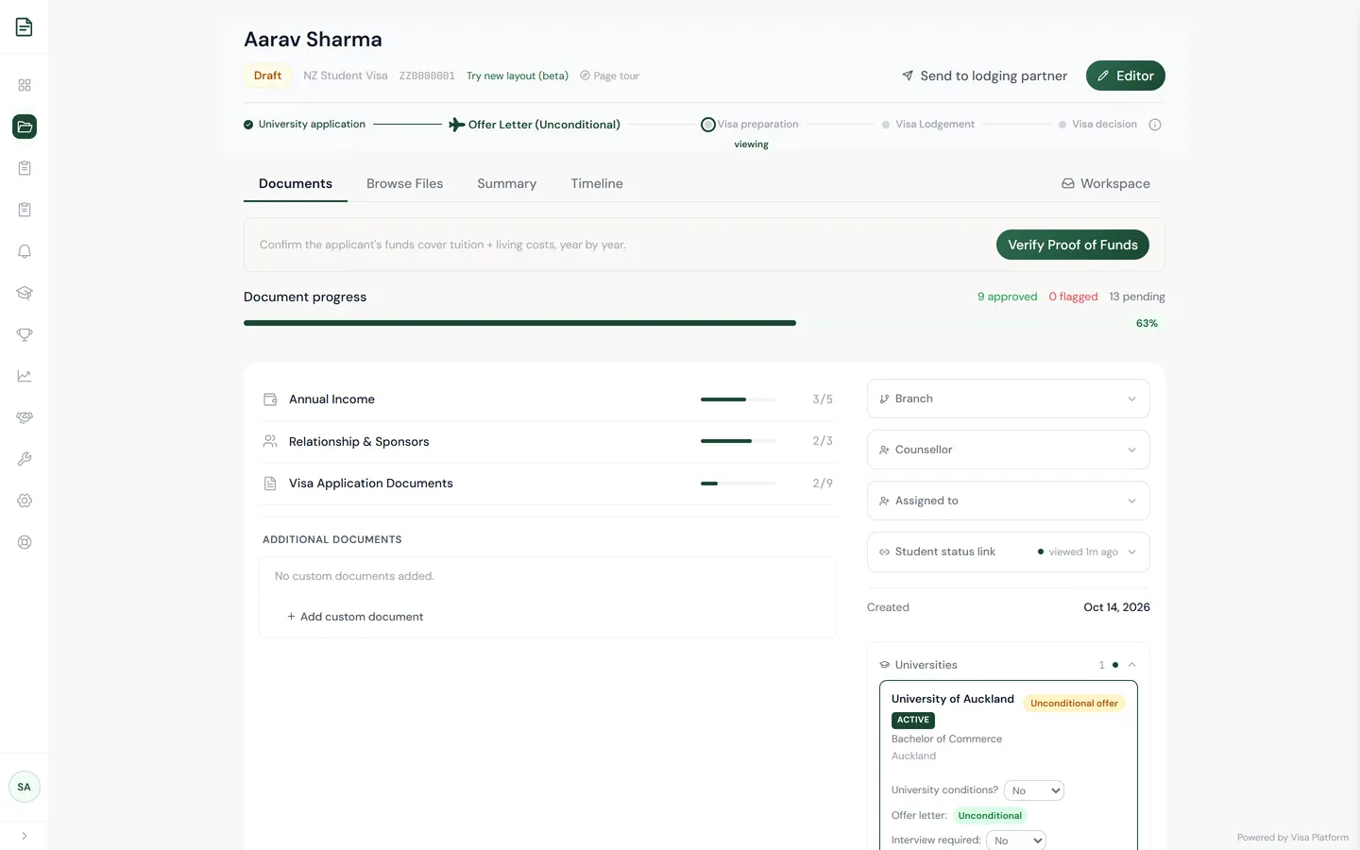Viewport: 1360px width, 850px height.
Task: Start the Page tour
Action: click(x=609, y=76)
